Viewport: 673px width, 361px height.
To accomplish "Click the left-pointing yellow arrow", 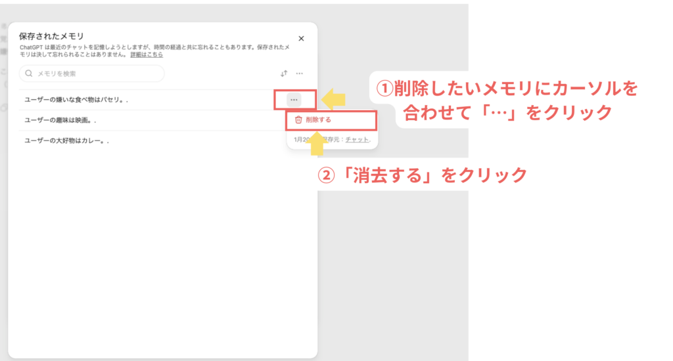I will (x=336, y=99).
